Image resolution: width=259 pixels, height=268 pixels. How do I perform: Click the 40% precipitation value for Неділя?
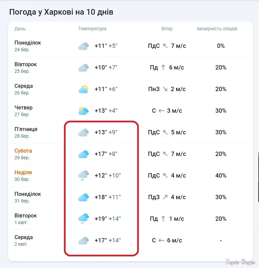221,176
